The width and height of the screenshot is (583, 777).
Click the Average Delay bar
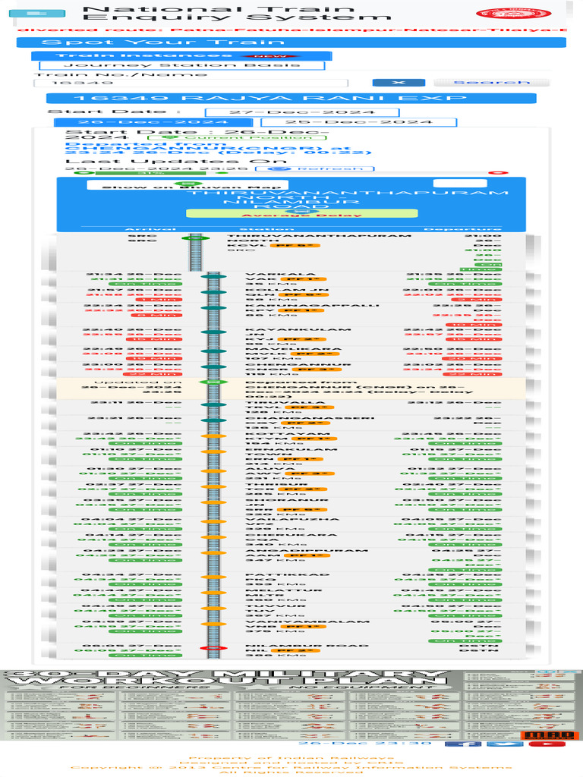(x=302, y=213)
